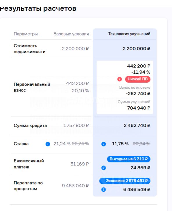
Task: Click info icon beside 24 859 ₽ payment
Action: tap(103, 168)
